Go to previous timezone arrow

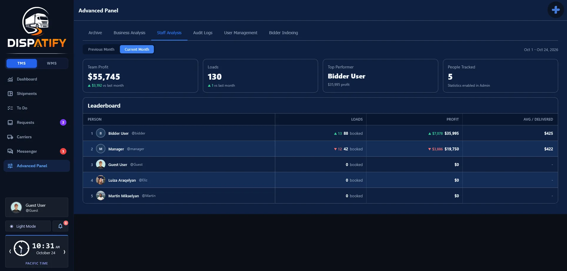coord(10,252)
